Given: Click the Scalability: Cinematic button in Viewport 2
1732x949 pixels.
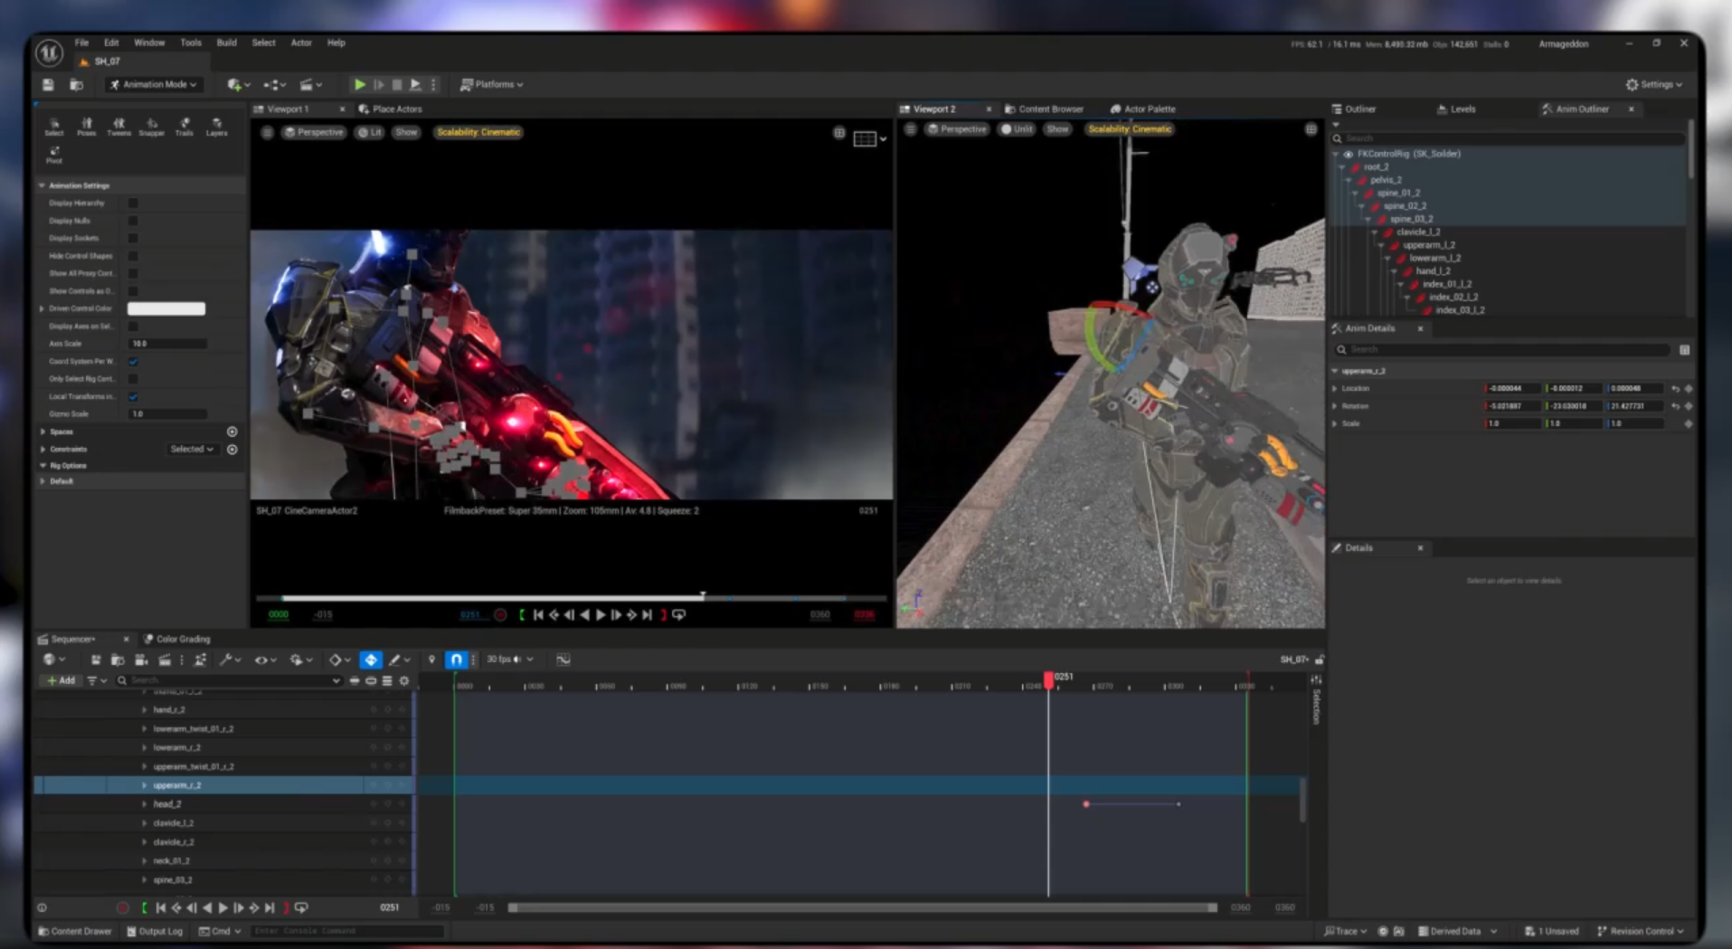Looking at the screenshot, I should point(1130,129).
